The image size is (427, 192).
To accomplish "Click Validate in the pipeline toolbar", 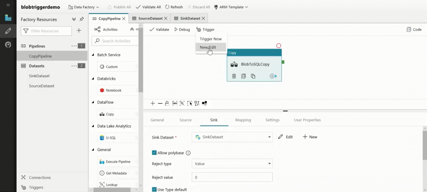I will pos(159,30).
